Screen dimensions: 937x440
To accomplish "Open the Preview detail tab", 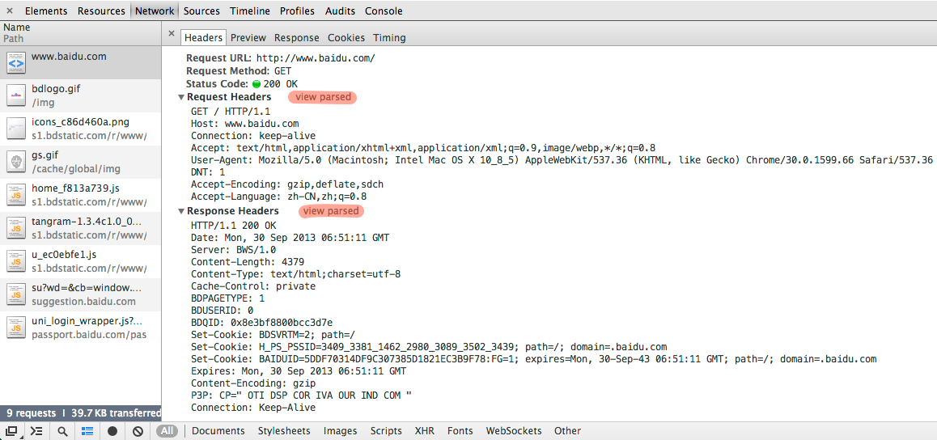I will click(248, 38).
